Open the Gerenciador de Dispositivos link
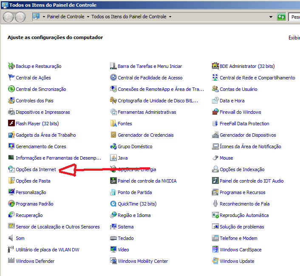 click(248, 135)
